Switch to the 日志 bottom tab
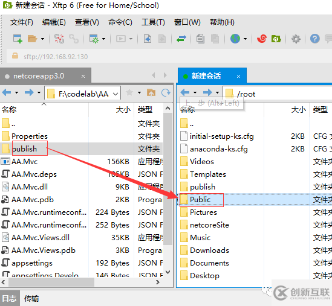Image resolution: width=332 pixels, height=306 pixels. click(10, 298)
